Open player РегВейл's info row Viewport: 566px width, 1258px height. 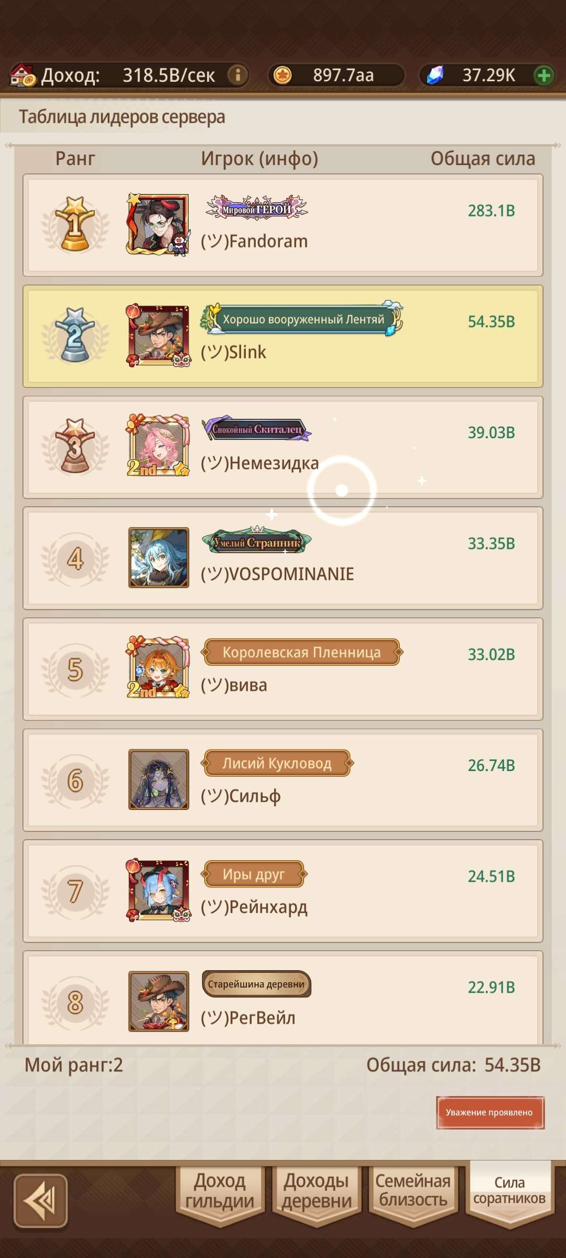click(283, 997)
